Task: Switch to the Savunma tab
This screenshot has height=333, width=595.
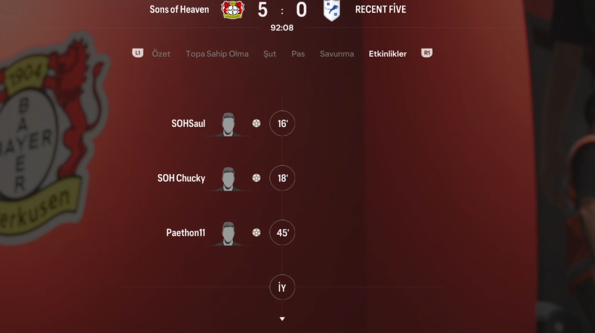Action: 337,54
